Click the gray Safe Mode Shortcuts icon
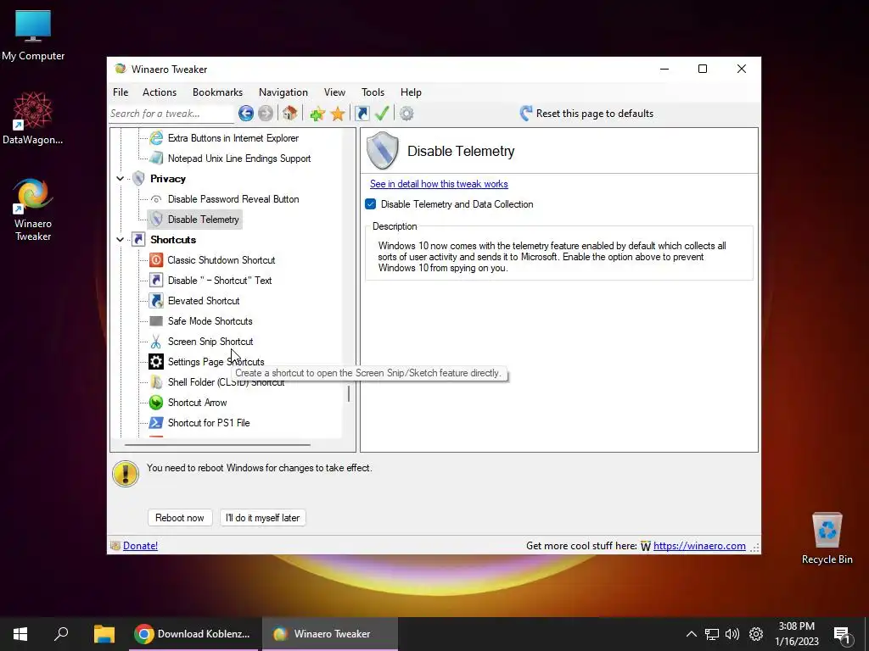The height and width of the screenshot is (651, 869). [156, 321]
